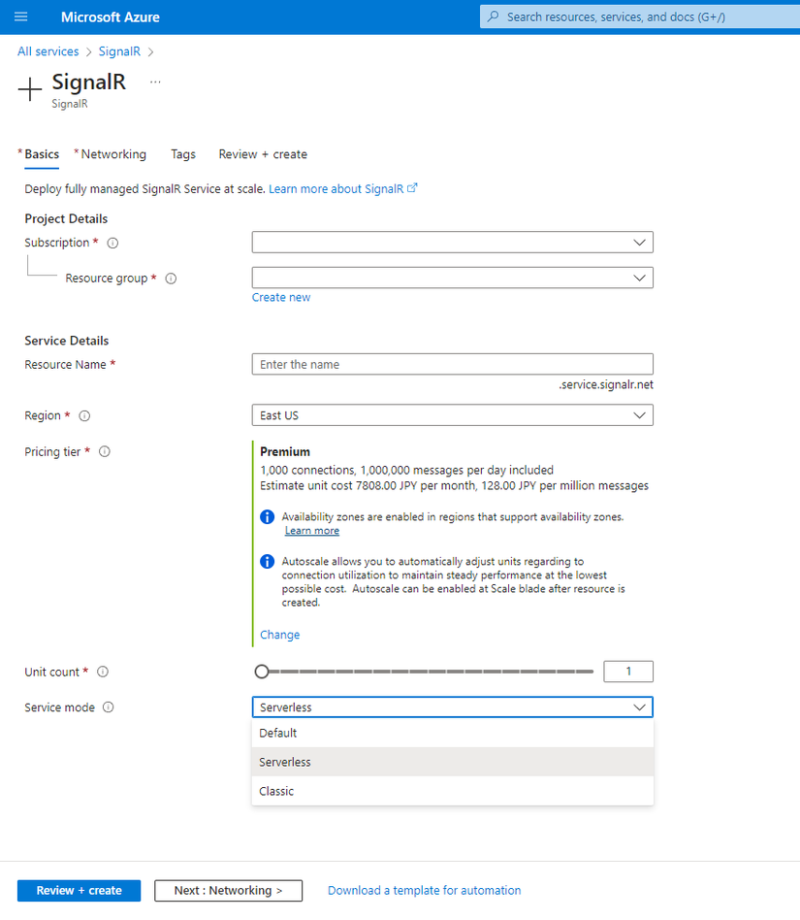Screen dimensions: 800x920
Task: Click the Region info icon
Action: coord(84,416)
